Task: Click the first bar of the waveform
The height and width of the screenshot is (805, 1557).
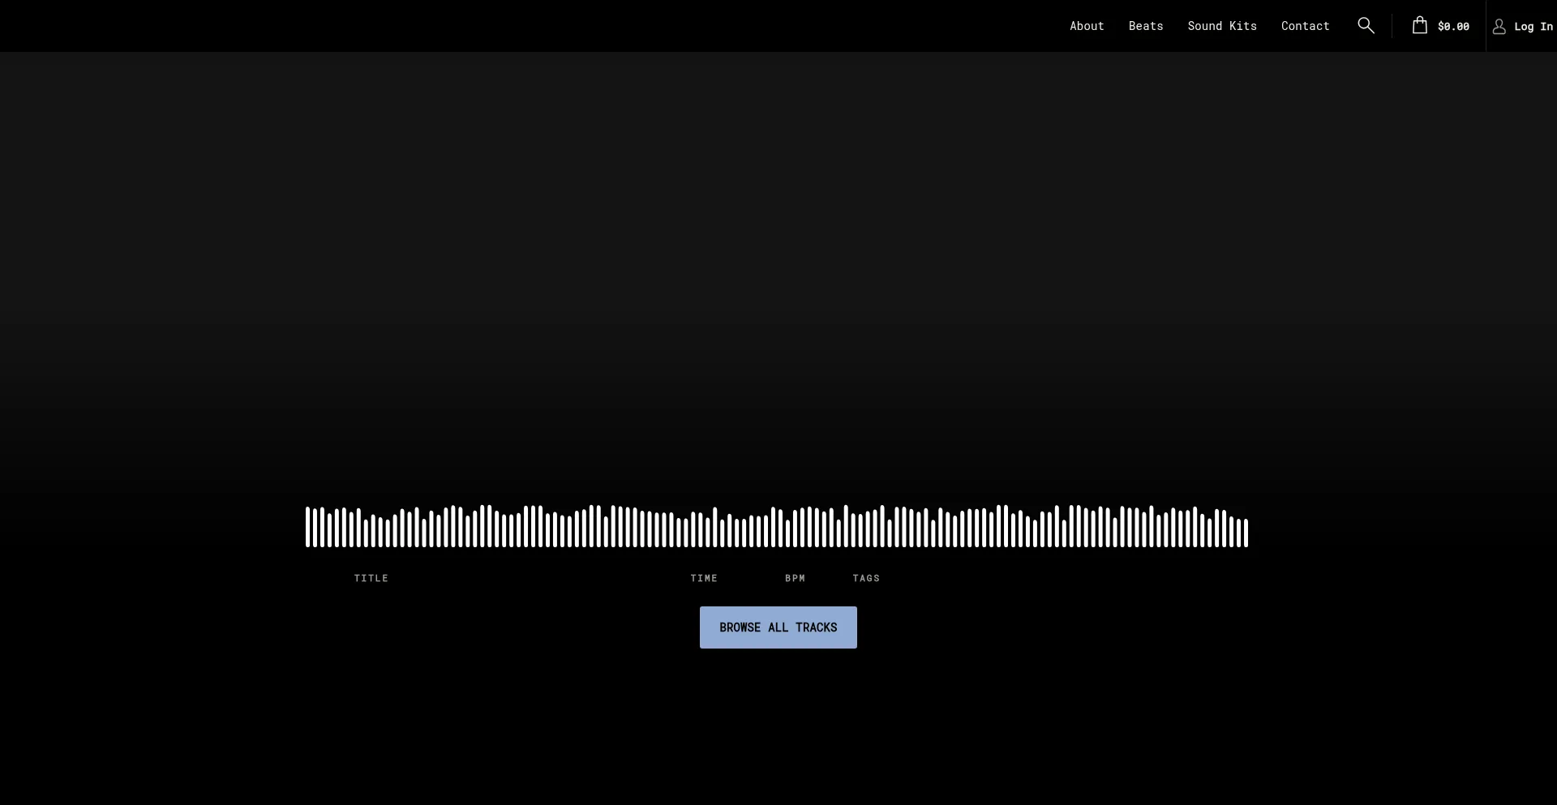Action: pos(307,527)
